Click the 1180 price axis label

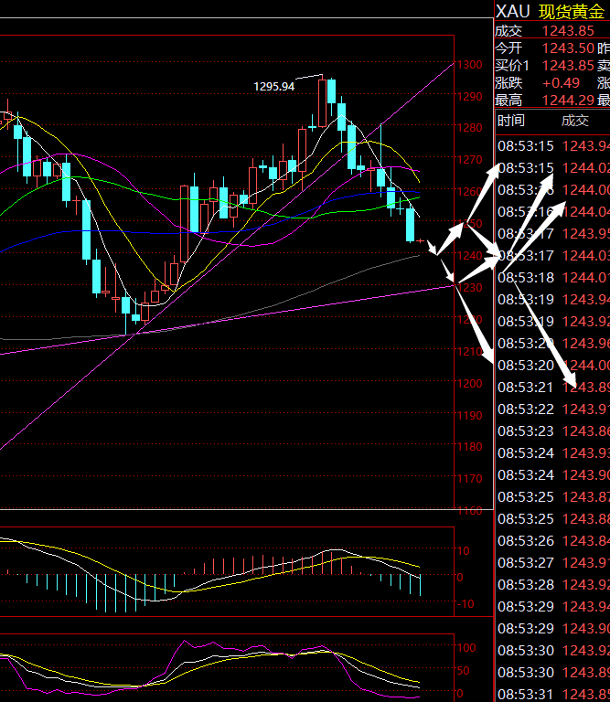point(469,447)
